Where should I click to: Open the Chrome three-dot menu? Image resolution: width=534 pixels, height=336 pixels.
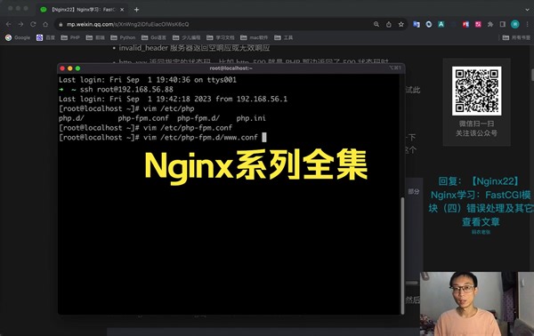coord(528,24)
